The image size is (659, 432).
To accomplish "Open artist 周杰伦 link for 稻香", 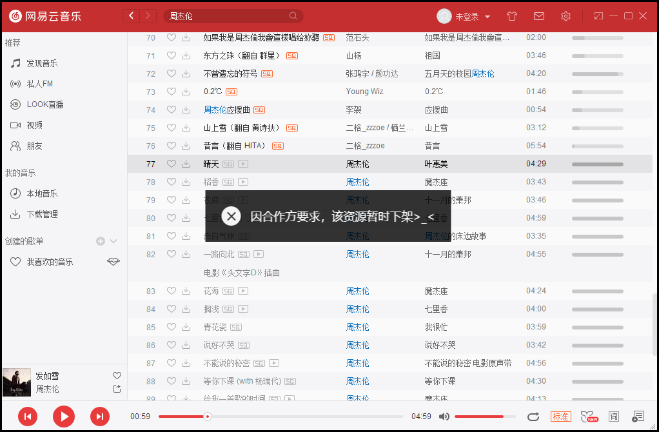I will click(x=358, y=182).
